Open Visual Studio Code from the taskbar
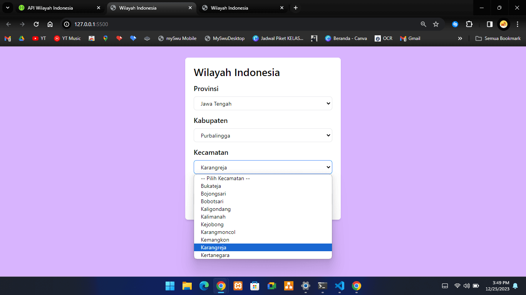The image size is (526, 295). tap(339, 286)
